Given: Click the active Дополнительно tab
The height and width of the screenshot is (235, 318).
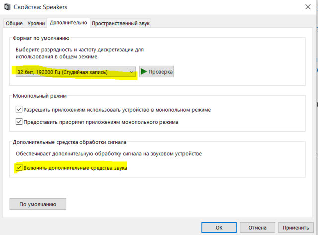Looking at the screenshot, I should coord(69,23).
